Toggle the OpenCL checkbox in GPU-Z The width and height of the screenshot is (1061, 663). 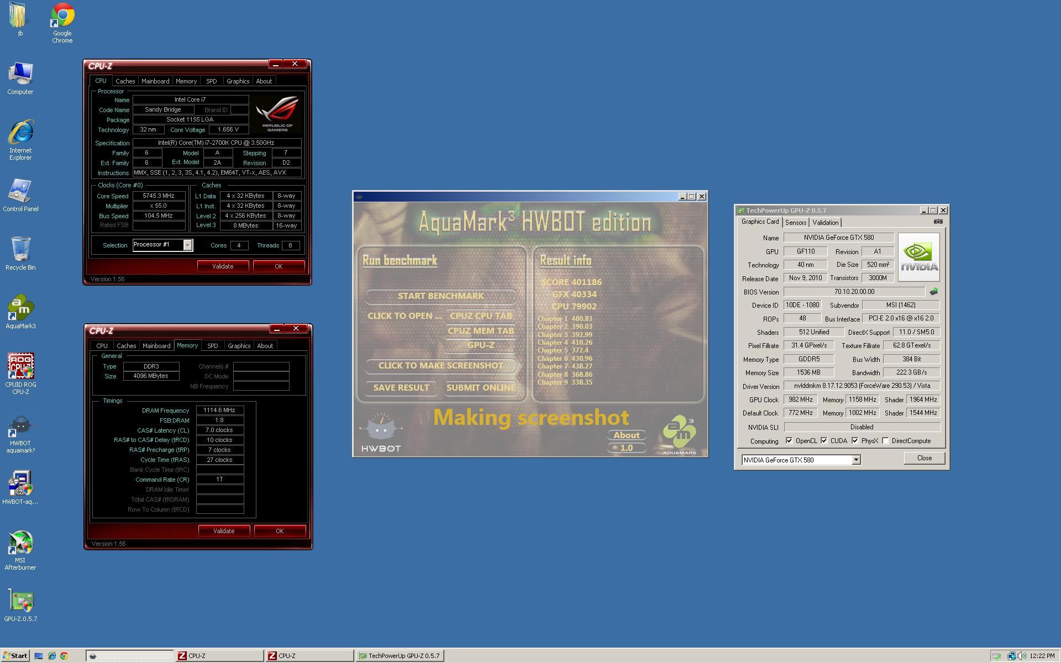pyautogui.click(x=789, y=441)
